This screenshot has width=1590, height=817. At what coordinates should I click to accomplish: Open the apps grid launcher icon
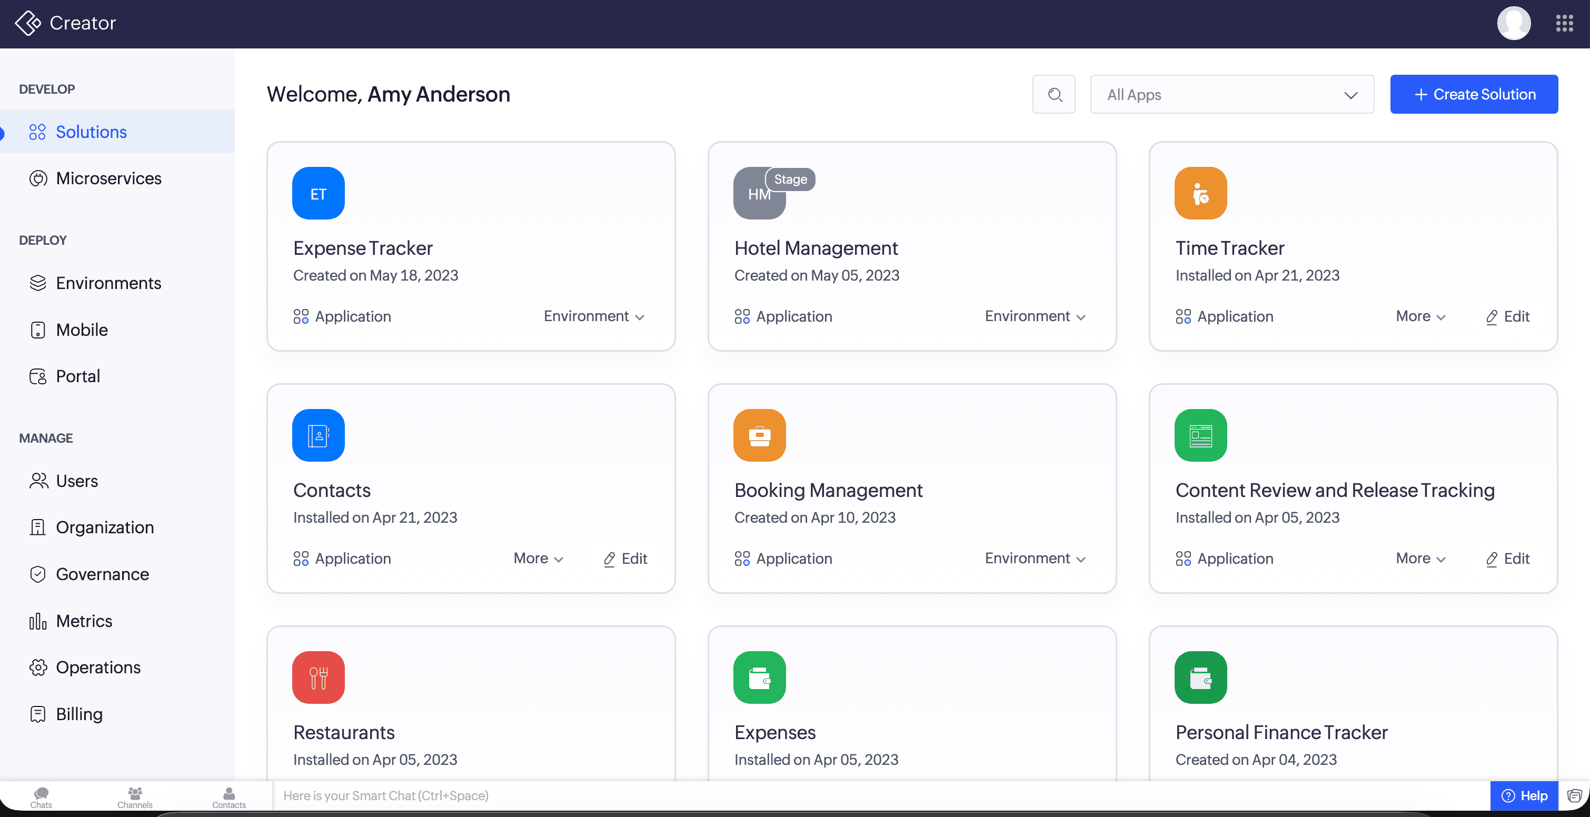(1565, 24)
